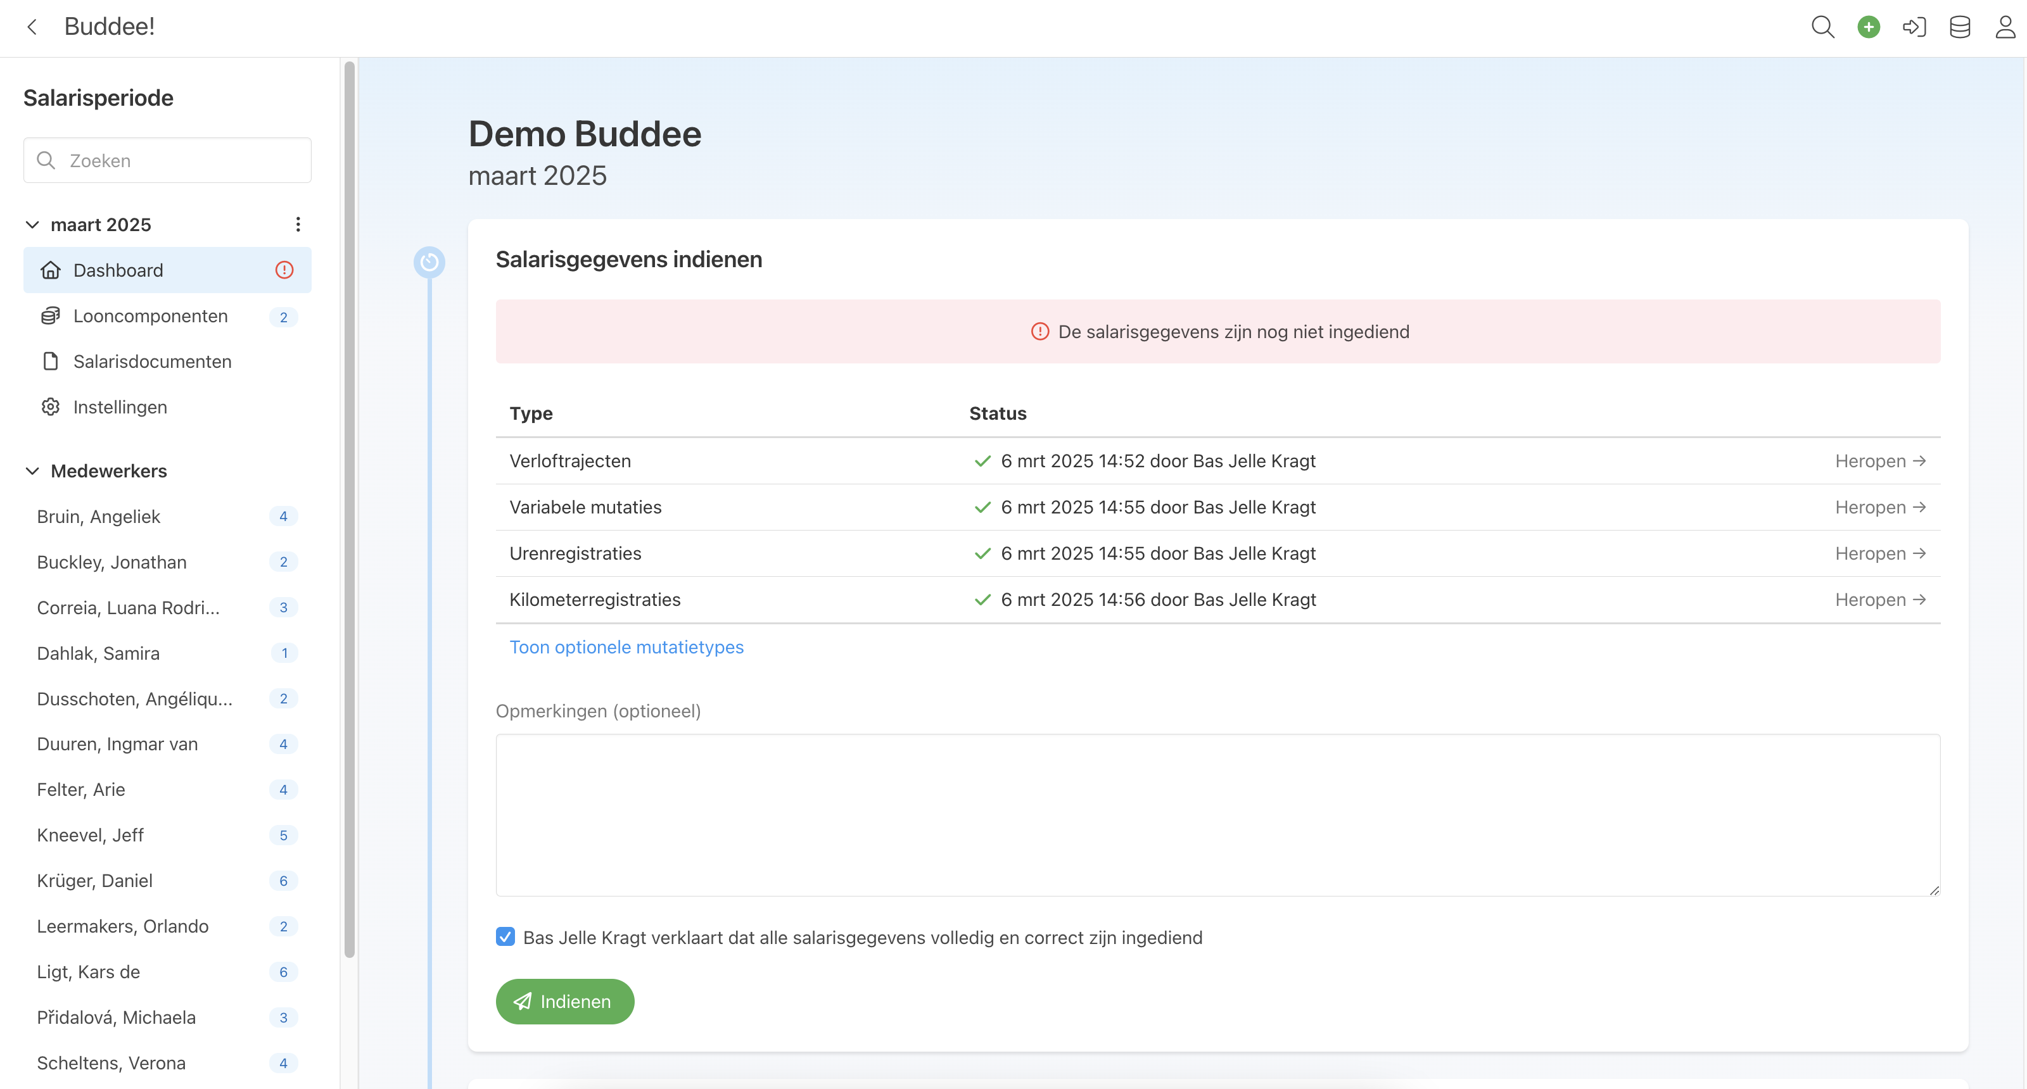Screen dimensions: 2027x1089
Task: Open Instellingen menu item
Action: pyautogui.click(x=120, y=407)
